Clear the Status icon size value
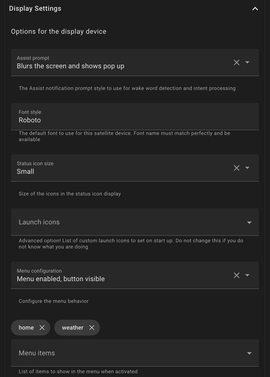The width and height of the screenshot is (270, 377). (x=237, y=168)
